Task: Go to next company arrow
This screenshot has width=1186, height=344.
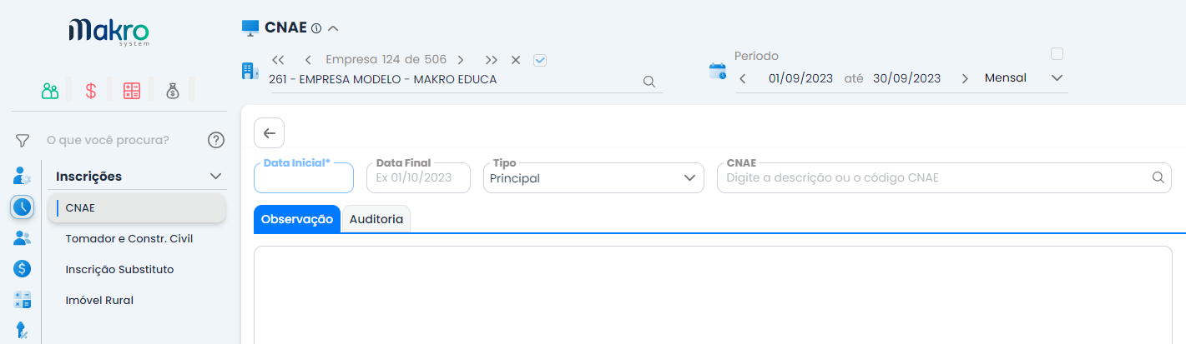Action: click(x=461, y=60)
